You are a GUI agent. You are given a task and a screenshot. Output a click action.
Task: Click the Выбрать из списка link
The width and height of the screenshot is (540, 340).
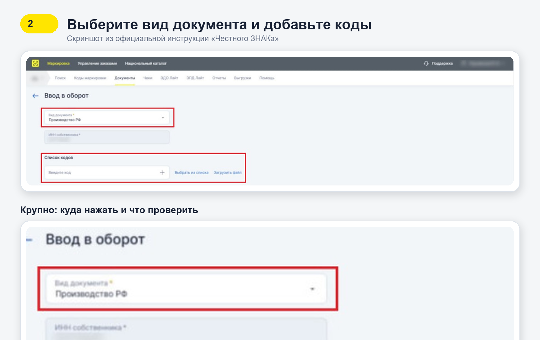(x=191, y=172)
